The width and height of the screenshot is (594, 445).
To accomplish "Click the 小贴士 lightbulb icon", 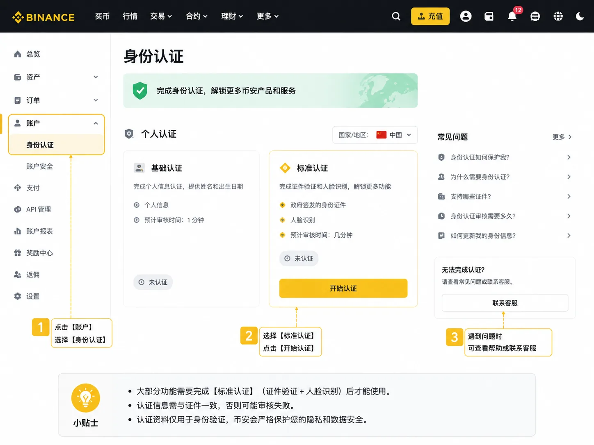I will tap(86, 398).
